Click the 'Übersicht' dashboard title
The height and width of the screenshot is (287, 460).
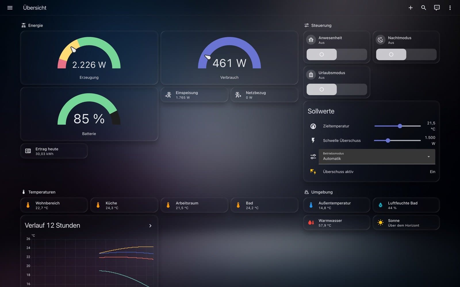35,8
